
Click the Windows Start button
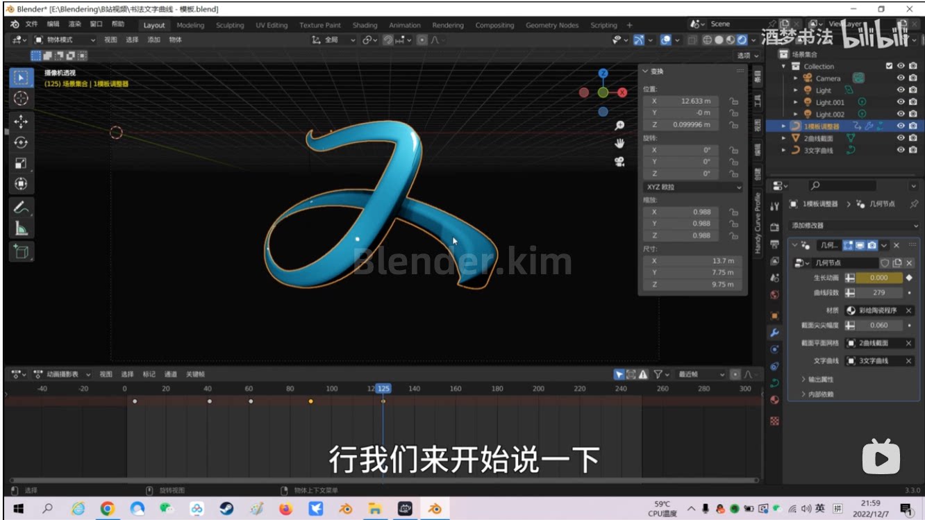click(18, 509)
